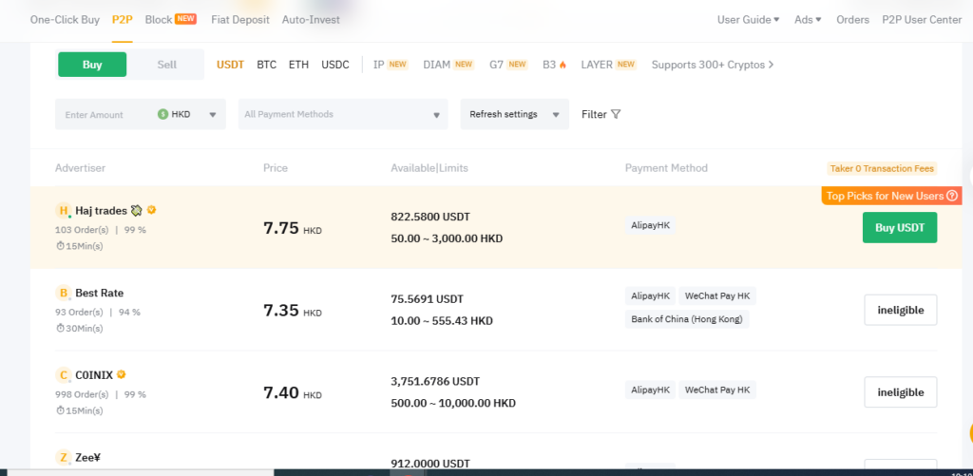Open the Refresh settings dropdown

(x=514, y=114)
